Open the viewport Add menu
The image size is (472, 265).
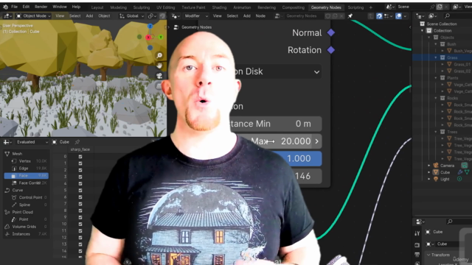point(89,16)
